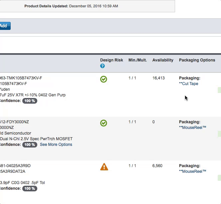Screen dimensions: 221x204
Task: Click Confidence 100% badge on X7R capacitor row
Action: pos(30,101)
